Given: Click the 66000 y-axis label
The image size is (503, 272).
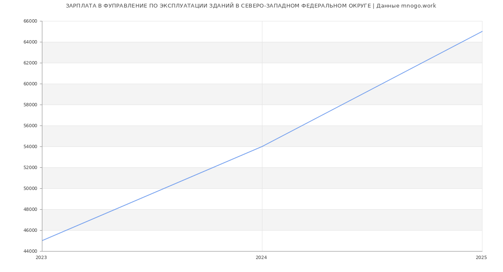Looking at the screenshot, I should pyautogui.click(x=30, y=21).
